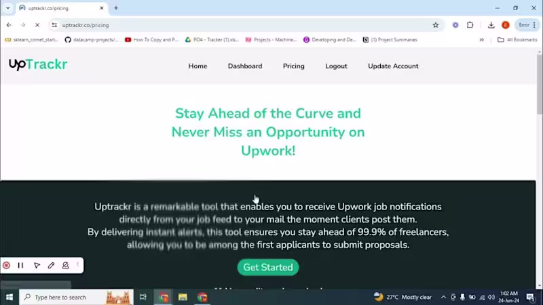The image size is (543, 305).
Task: Open the weather widget 27°C Mostly clear
Action: (x=402, y=297)
